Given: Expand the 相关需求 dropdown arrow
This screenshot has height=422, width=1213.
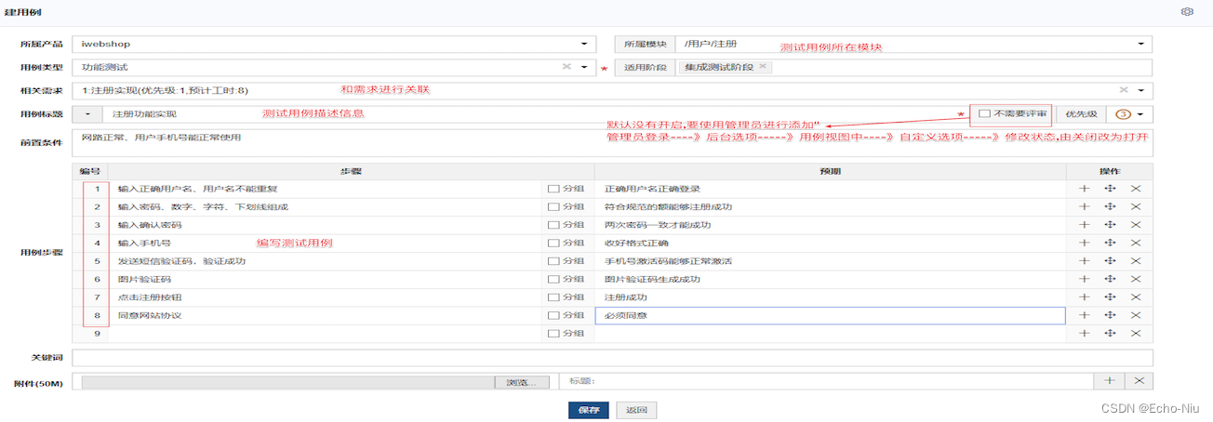Looking at the screenshot, I should pos(1141,90).
